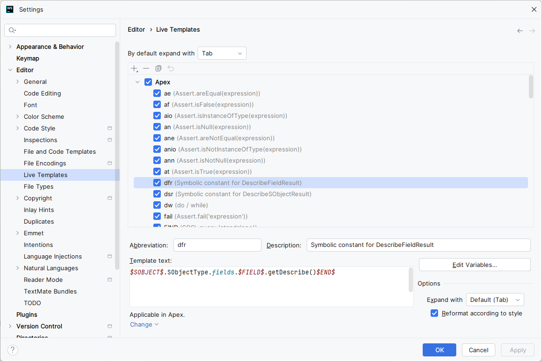Click the Editor breadcrumb link
The image size is (542, 362).
(x=136, y=30)
